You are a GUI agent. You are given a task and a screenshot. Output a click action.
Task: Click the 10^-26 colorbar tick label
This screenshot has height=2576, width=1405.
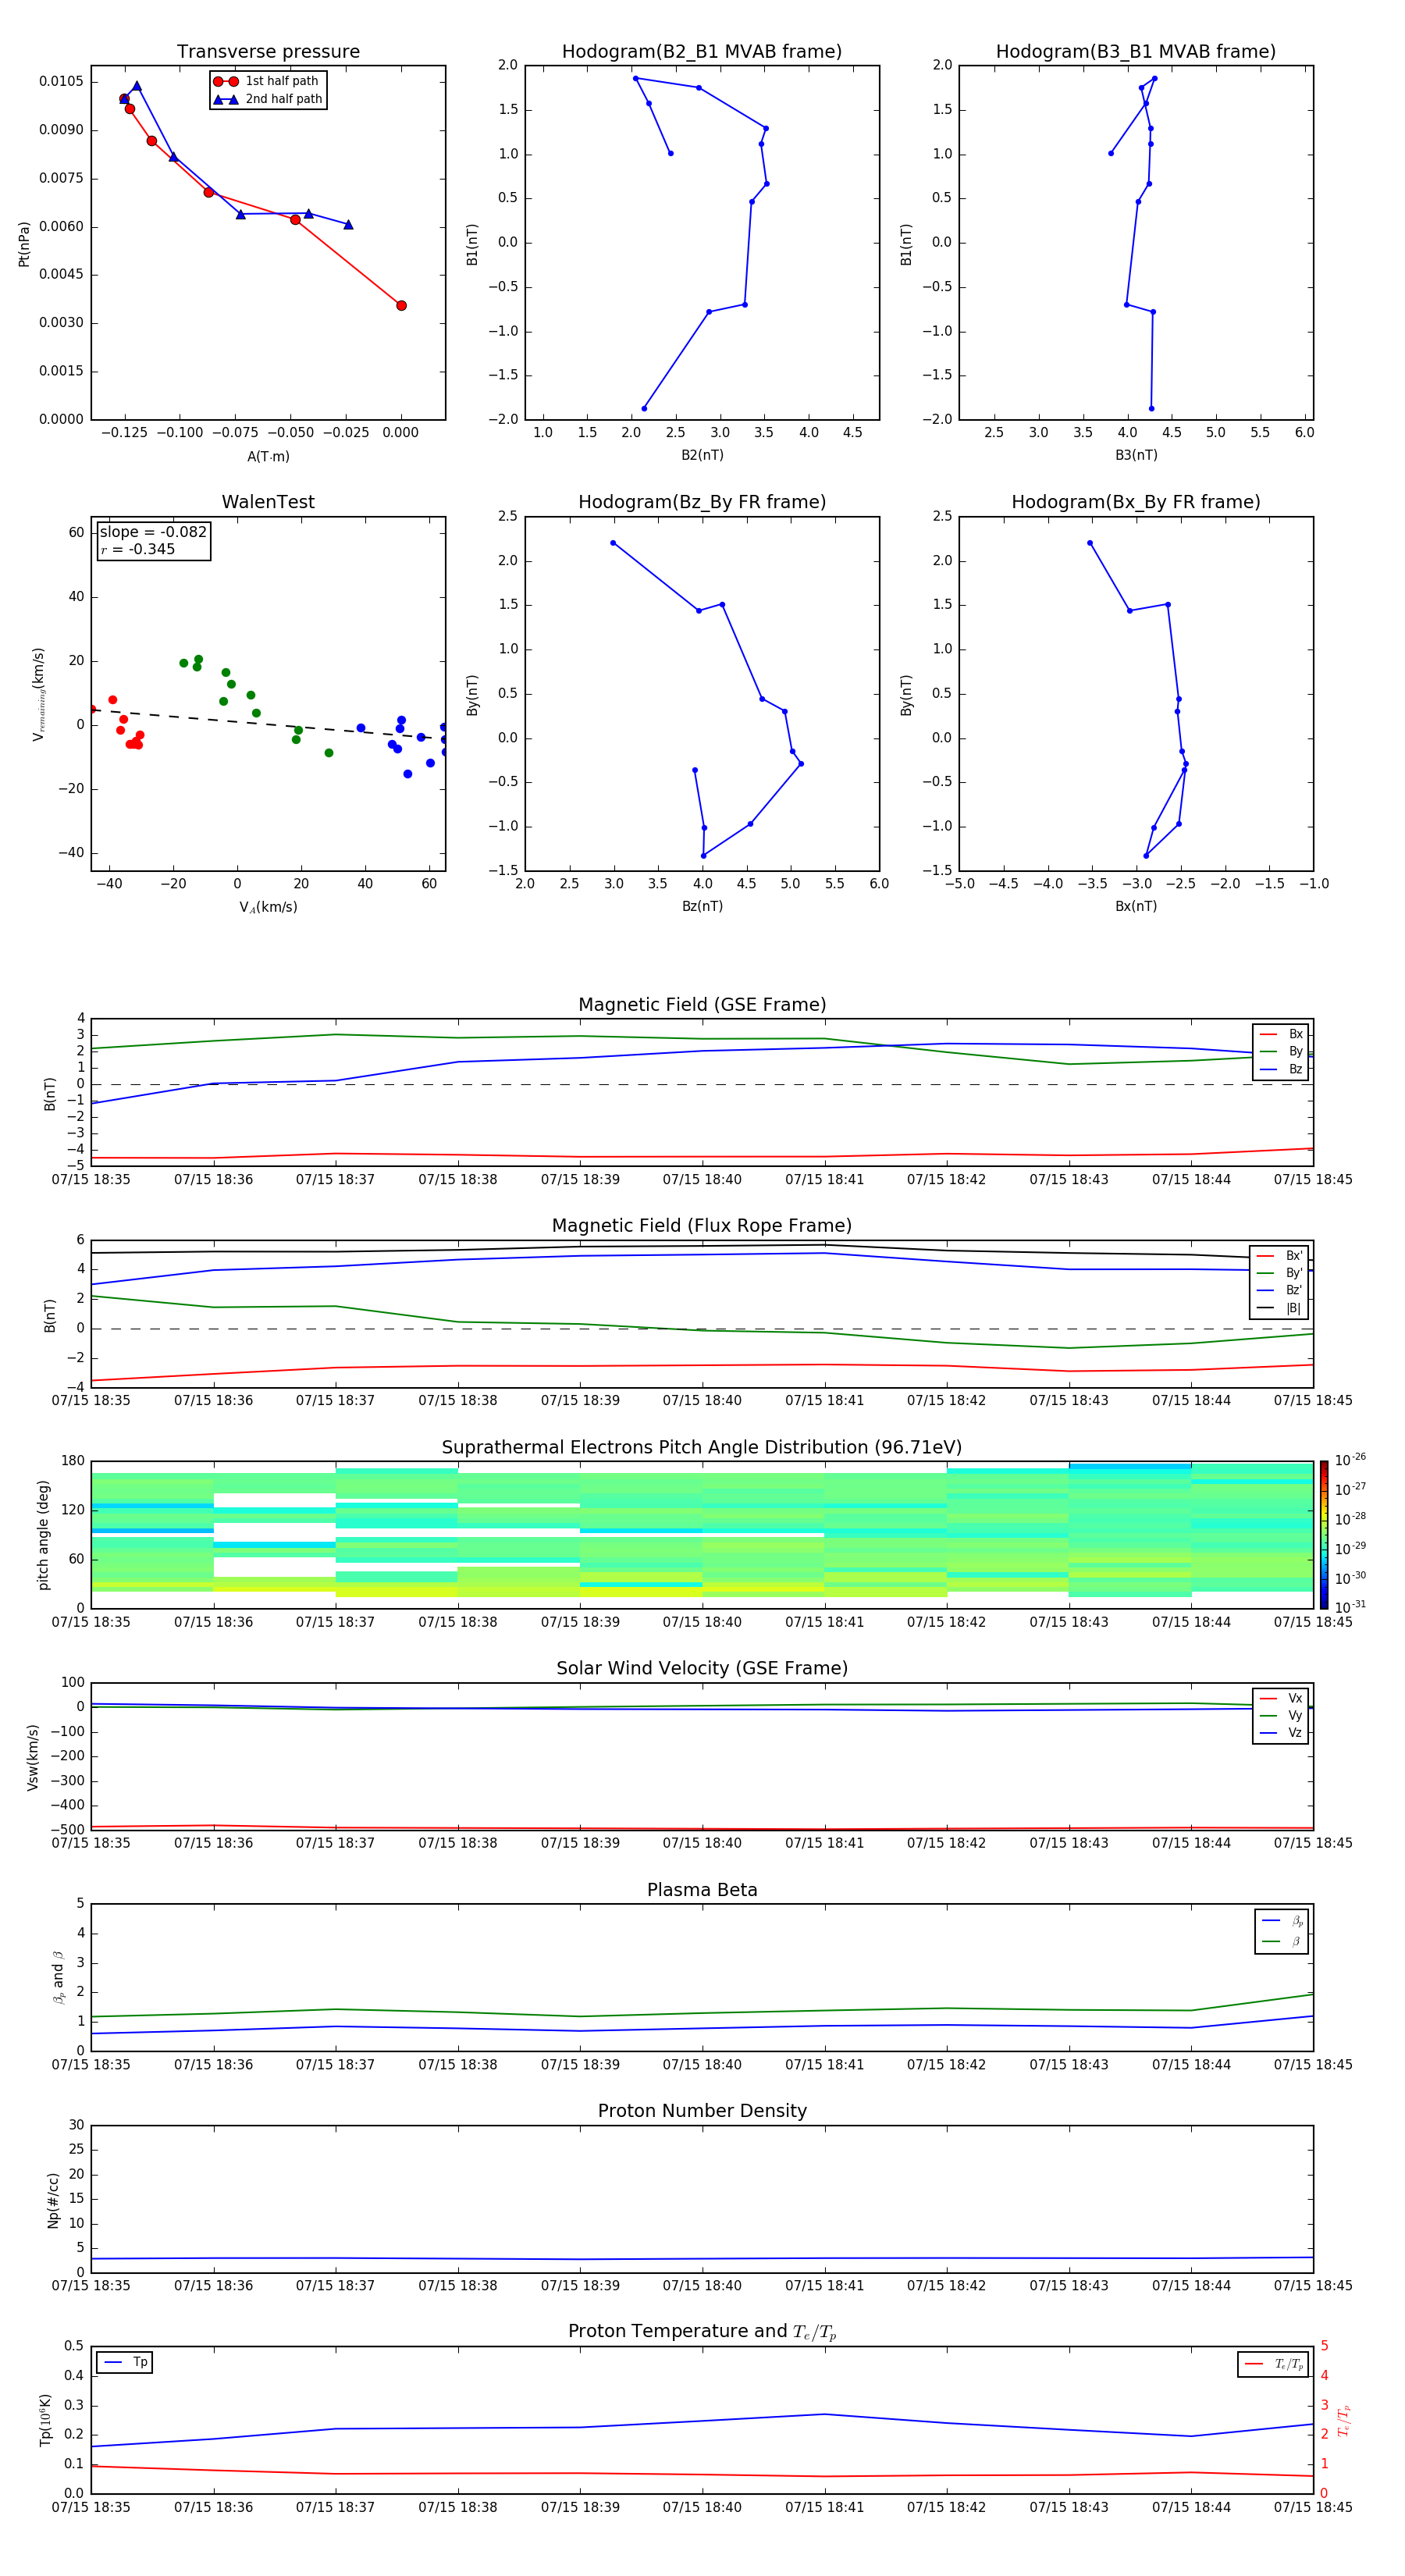point(1350,1460)
